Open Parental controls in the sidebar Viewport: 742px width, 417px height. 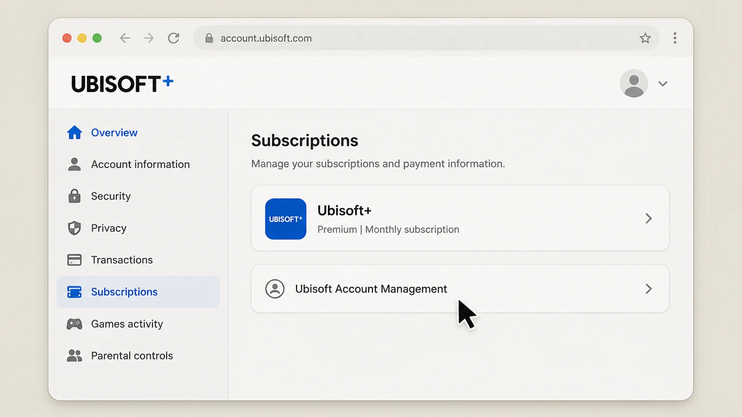pyautogui.click(x=138, y=356)
